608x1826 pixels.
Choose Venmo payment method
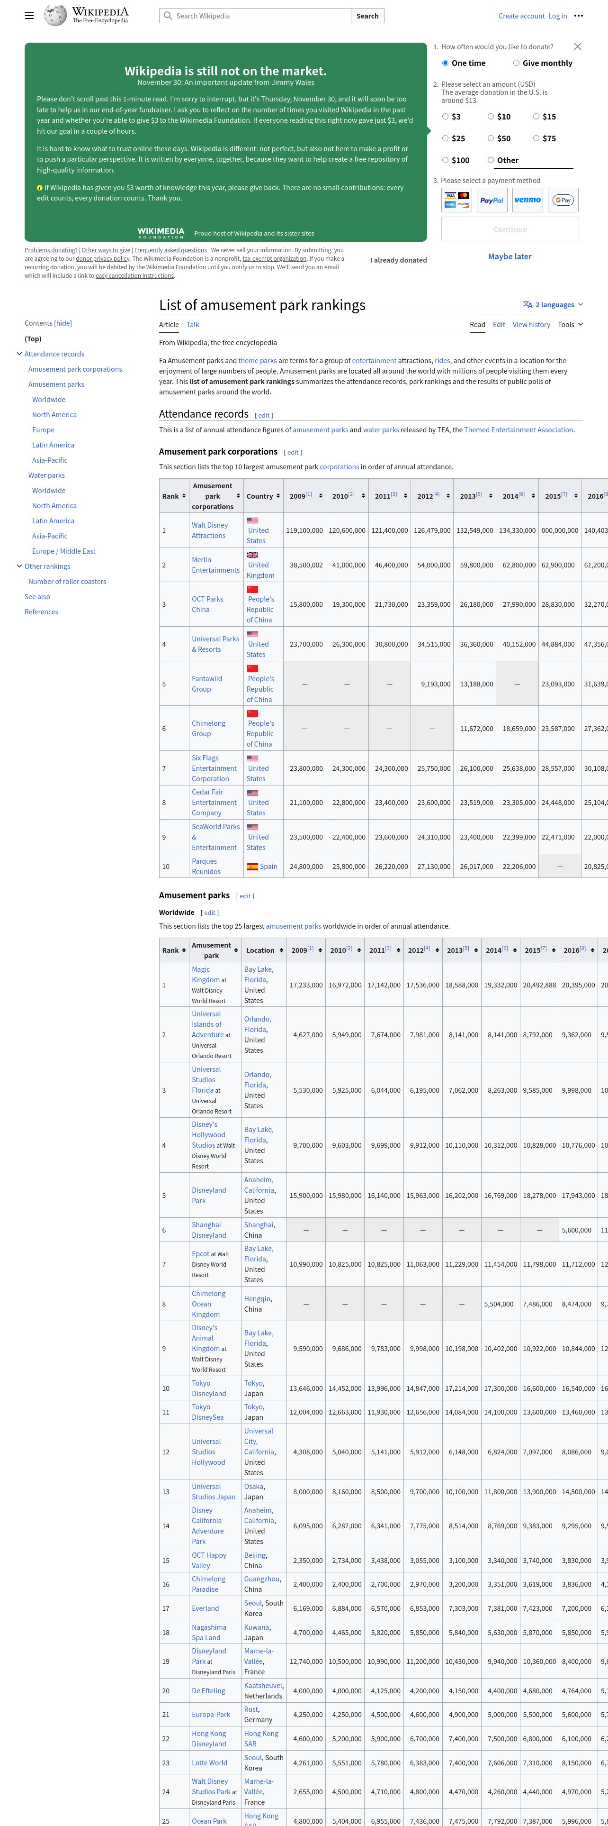528,200
